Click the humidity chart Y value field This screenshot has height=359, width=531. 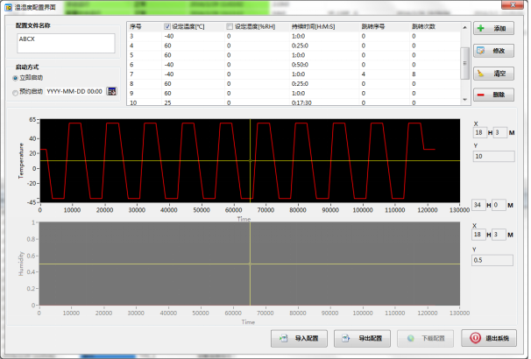492,259
